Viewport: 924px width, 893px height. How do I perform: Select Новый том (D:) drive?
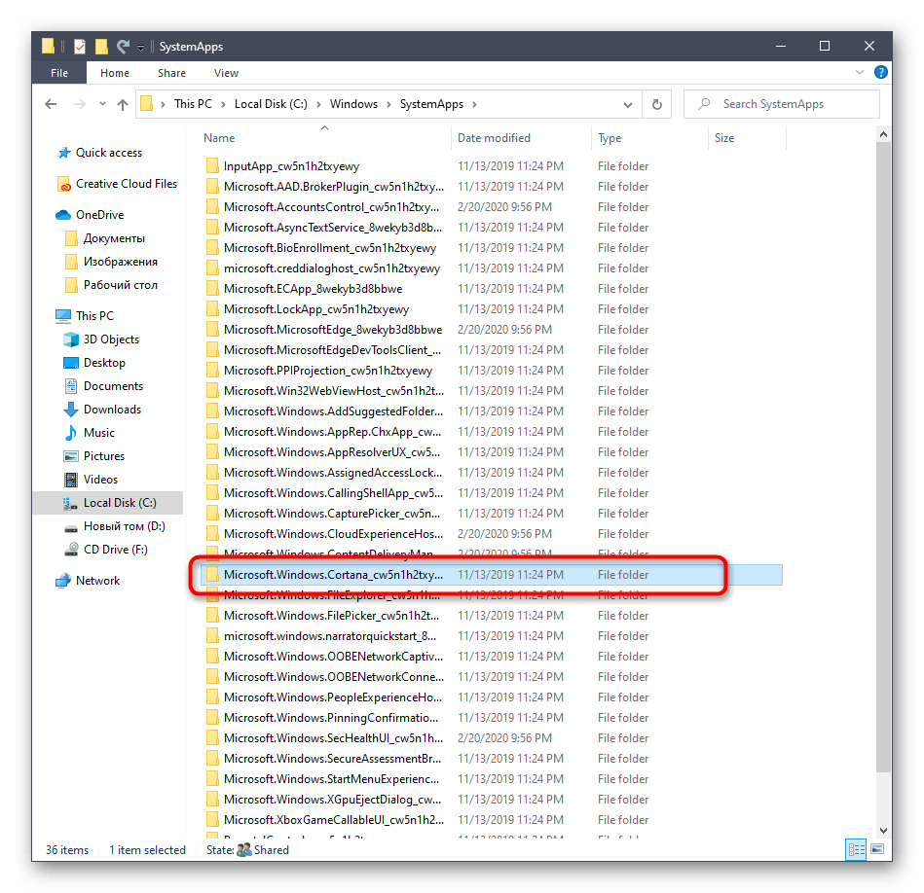pos(114,526)
